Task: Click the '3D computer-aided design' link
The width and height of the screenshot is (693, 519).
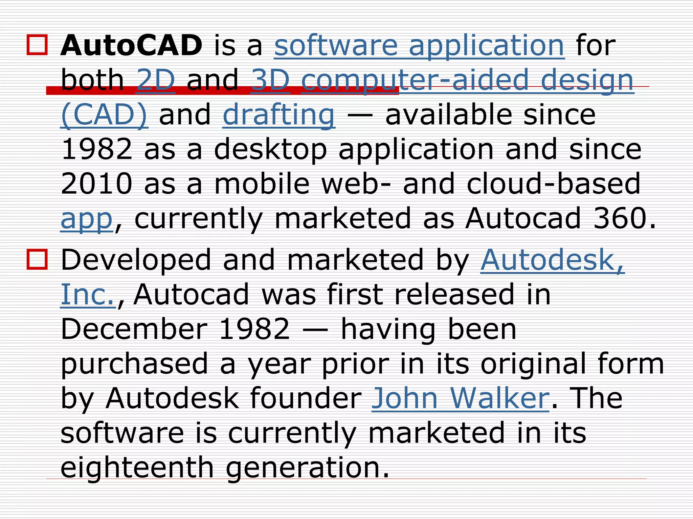Action: coord(442,81)
